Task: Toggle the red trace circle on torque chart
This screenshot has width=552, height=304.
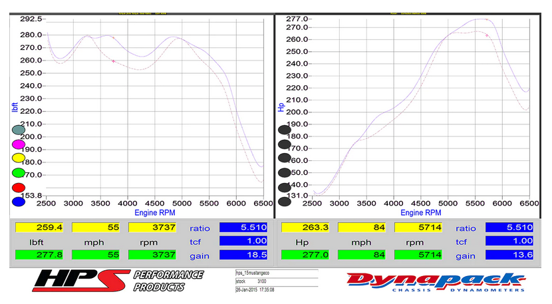Action: tap(19, 188)
